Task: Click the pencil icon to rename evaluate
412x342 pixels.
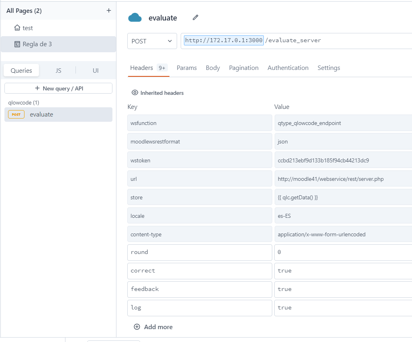Action: pos(195,18)
